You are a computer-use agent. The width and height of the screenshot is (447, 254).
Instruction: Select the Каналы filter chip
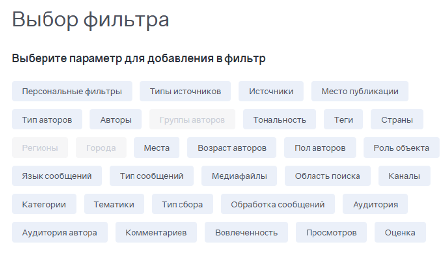pyautogui.click(x=404, y=176)
